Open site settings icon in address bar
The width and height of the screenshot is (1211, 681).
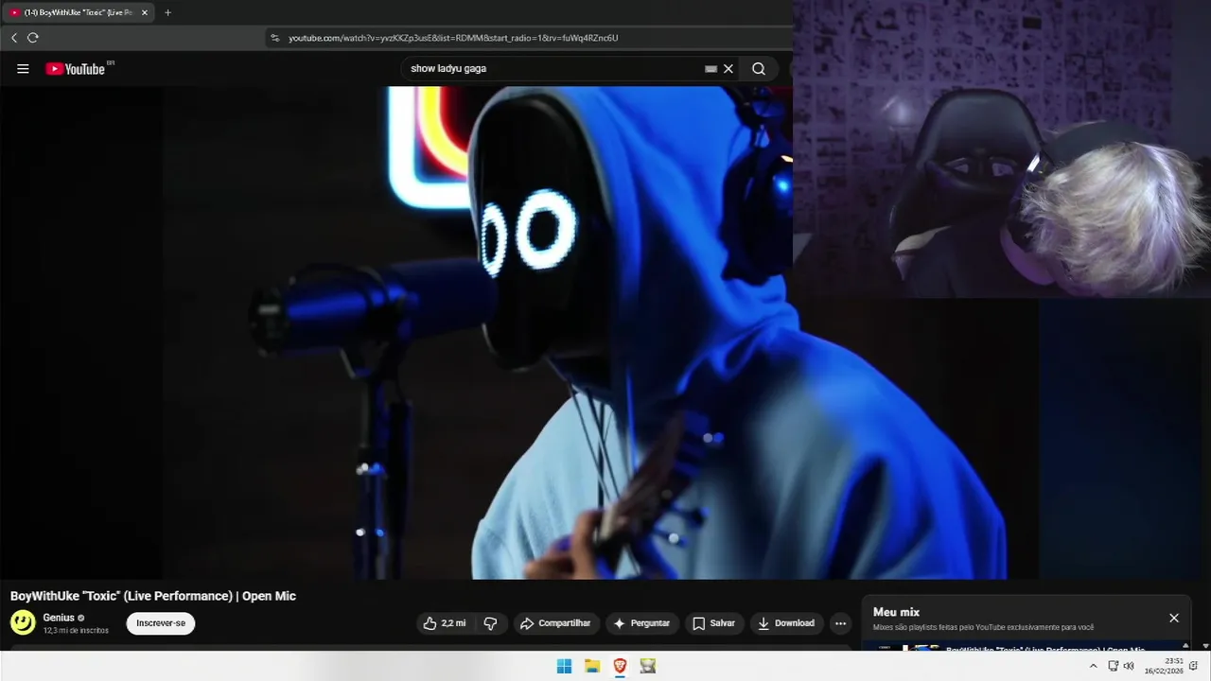click(275, 38)
